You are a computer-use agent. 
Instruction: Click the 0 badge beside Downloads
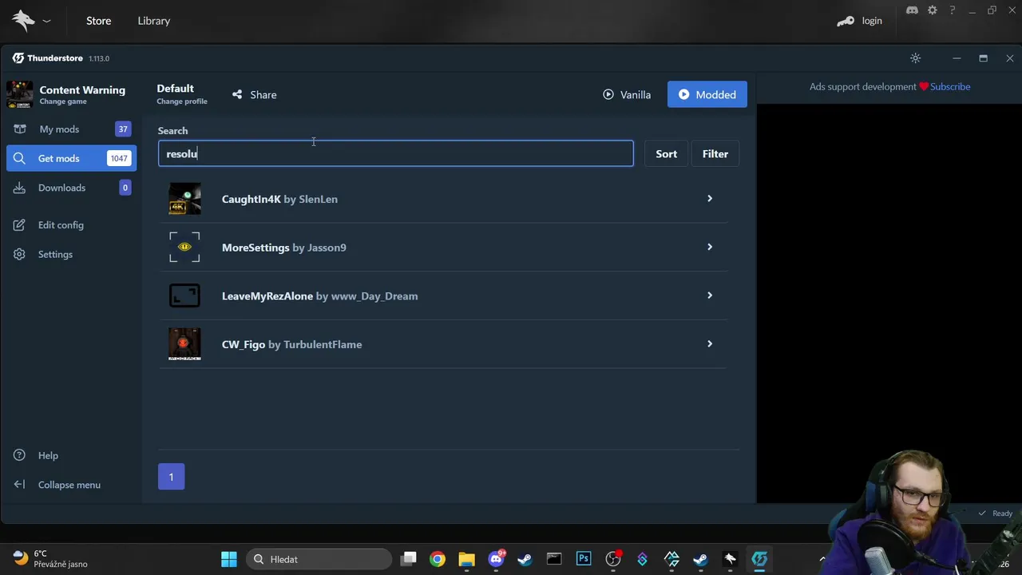click(125, 188)
